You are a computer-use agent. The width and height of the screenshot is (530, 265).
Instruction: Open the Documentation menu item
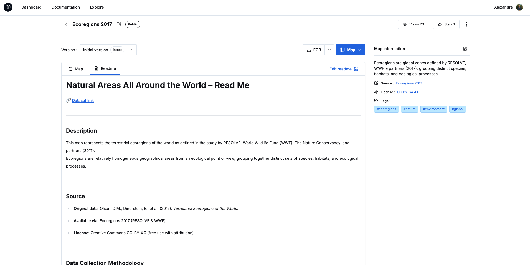click(65, 7)
